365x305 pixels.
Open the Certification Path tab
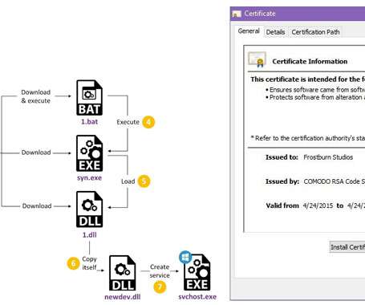[x=315, y=32]
